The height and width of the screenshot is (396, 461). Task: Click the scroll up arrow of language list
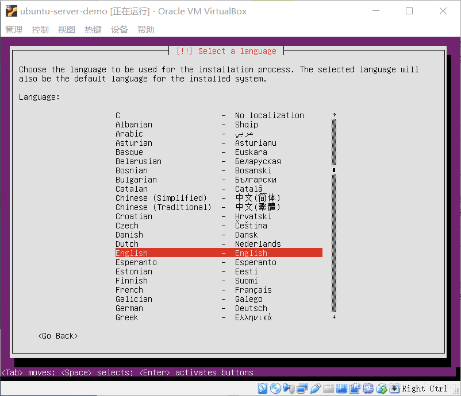tap(334, 115)
